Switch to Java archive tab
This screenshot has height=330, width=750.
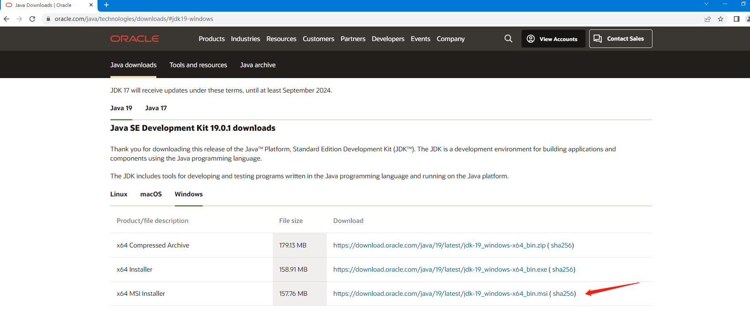tap(258, 65)
